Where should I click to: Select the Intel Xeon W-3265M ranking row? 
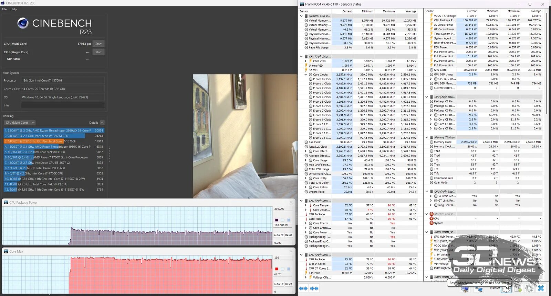point(54,136)
